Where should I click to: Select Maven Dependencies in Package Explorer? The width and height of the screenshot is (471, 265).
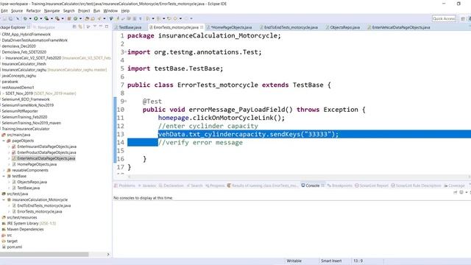(x=25, y=229)
